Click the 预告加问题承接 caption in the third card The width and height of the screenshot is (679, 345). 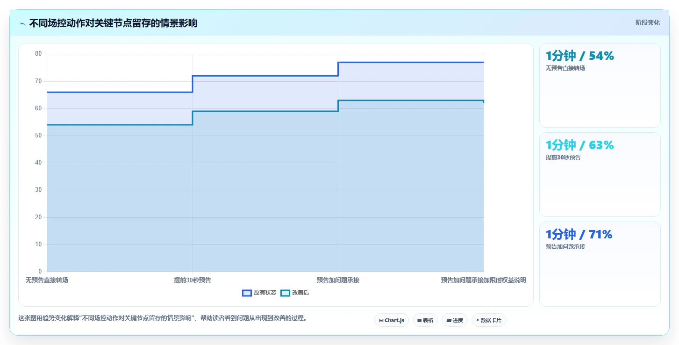click(565, 247)
